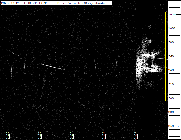Select the 960 frequency scale label
Screen dimensions: 181x140
pyautogui.click(x=171, y=56)
